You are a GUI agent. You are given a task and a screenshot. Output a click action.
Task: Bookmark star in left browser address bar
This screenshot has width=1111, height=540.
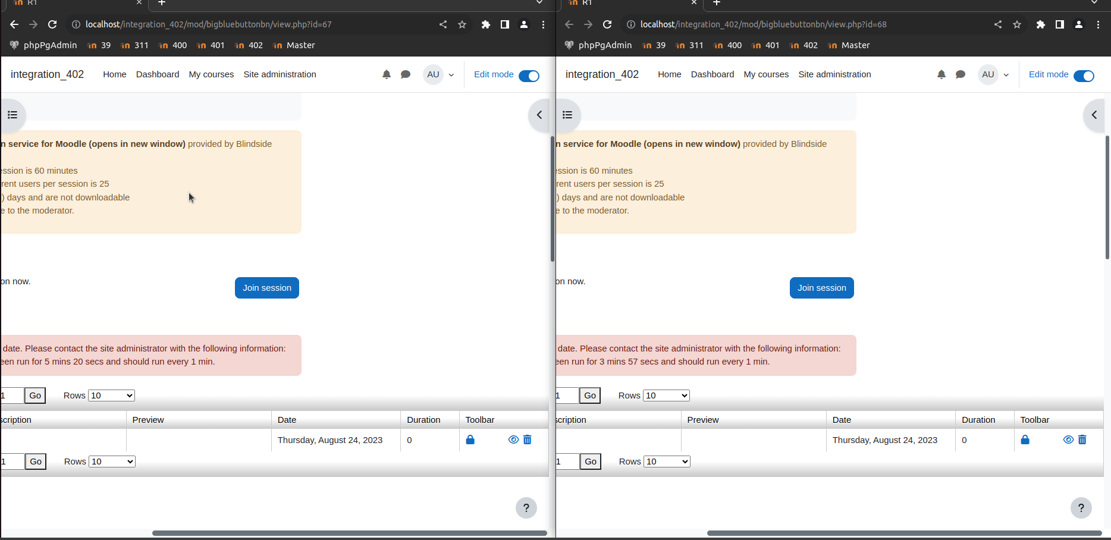(462, 24)
